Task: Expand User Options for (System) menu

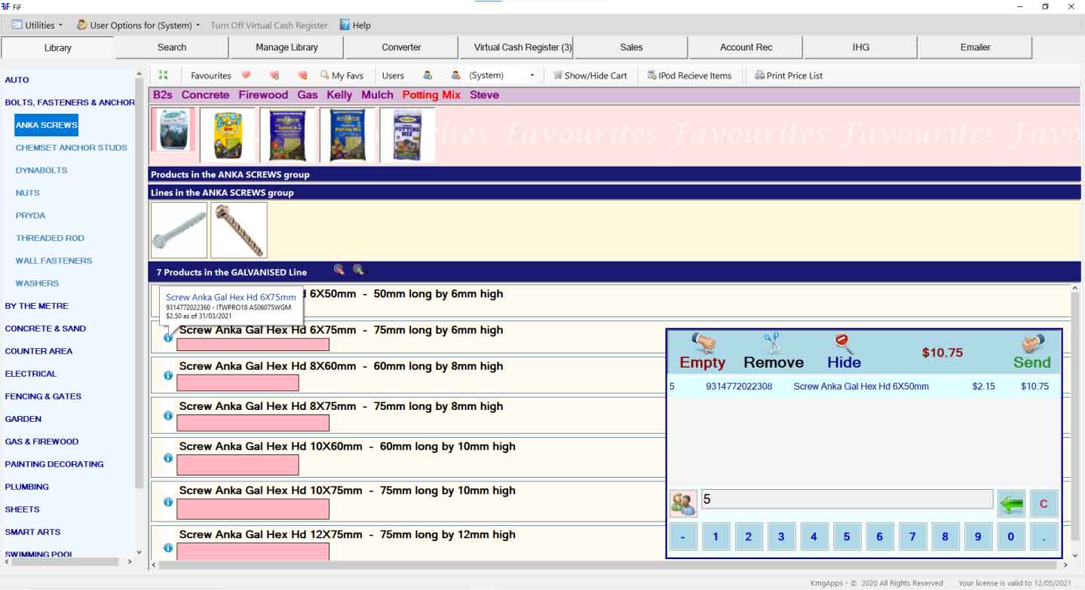Action: coord(139,25)
